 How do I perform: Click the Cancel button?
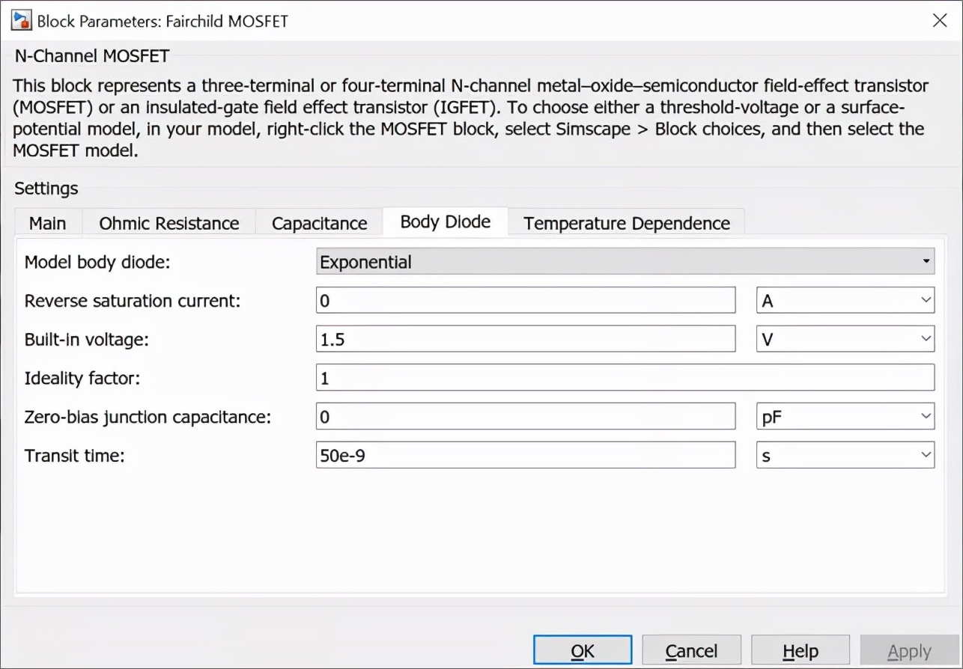coord(691,651)
